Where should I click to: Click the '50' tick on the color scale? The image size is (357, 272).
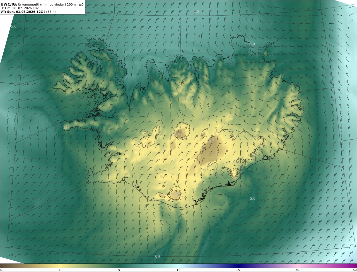click(x=354, y=270)
